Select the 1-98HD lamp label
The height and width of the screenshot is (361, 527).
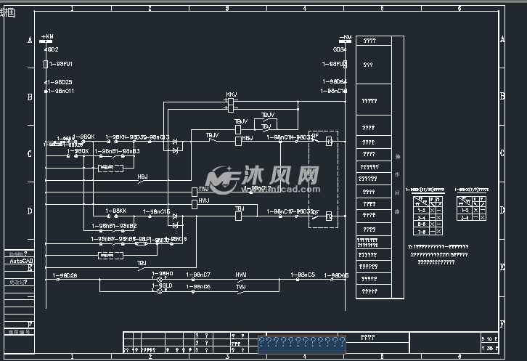click(x=163, y=274)
